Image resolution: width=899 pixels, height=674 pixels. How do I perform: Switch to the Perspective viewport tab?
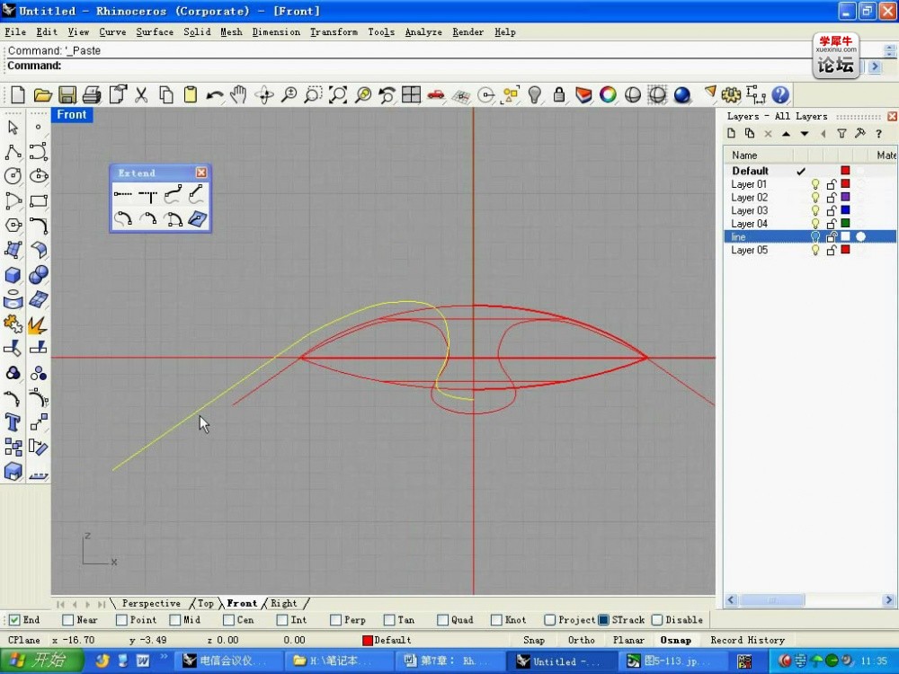click(x=151, y=604)
